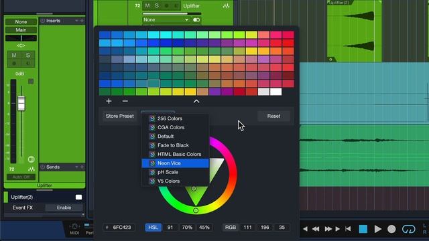Viewport: 429px width, 241px height.
Task: Solo the Uplifter track in the track header
Action: coord(157,6)
